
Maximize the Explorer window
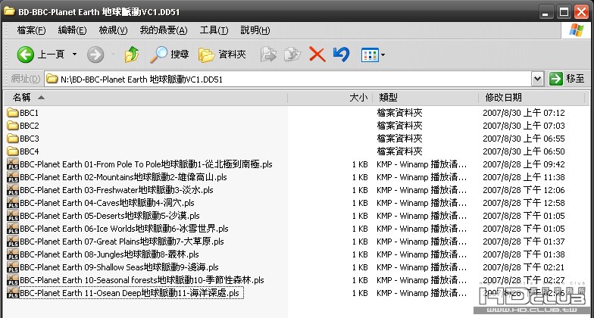tap(564, 12)
